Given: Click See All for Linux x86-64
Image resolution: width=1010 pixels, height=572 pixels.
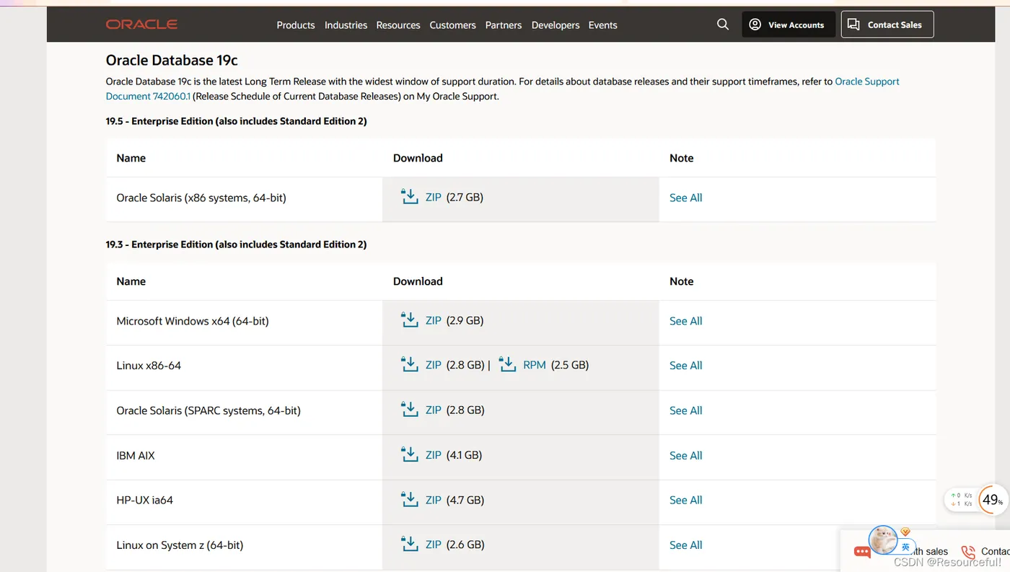Looking at the screenshot, I should (x=685, y=366).
